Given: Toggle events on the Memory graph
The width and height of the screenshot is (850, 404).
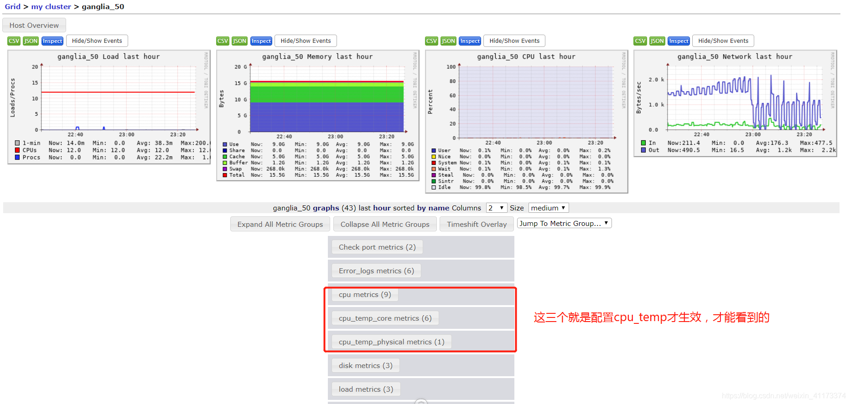Looking at the screenshot, I should click(306, 41).
